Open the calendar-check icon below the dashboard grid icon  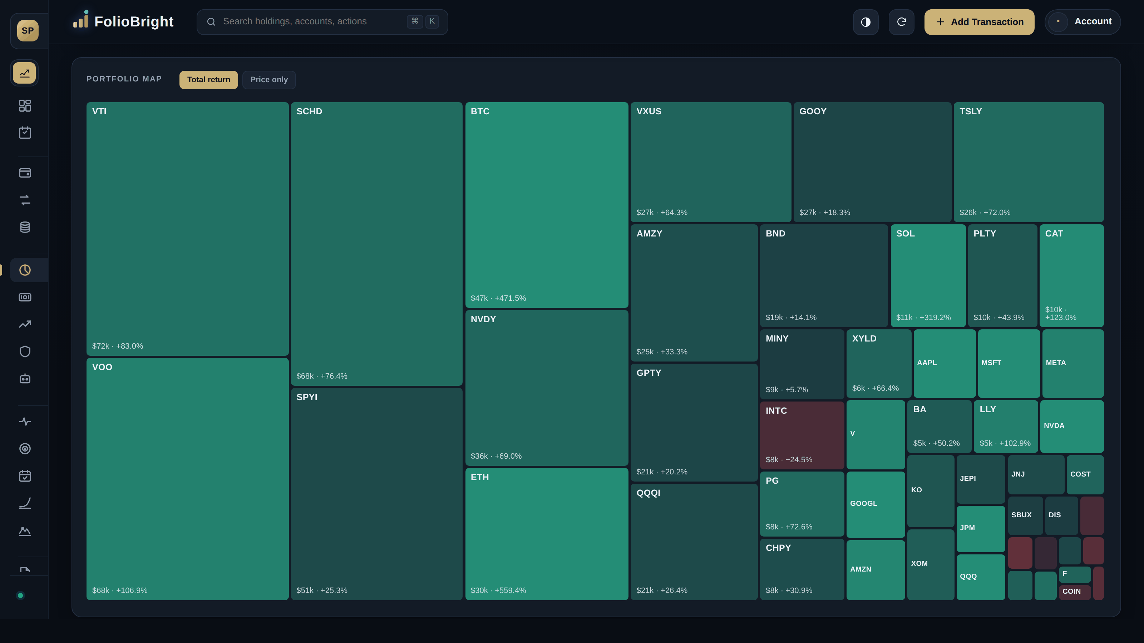25,133
